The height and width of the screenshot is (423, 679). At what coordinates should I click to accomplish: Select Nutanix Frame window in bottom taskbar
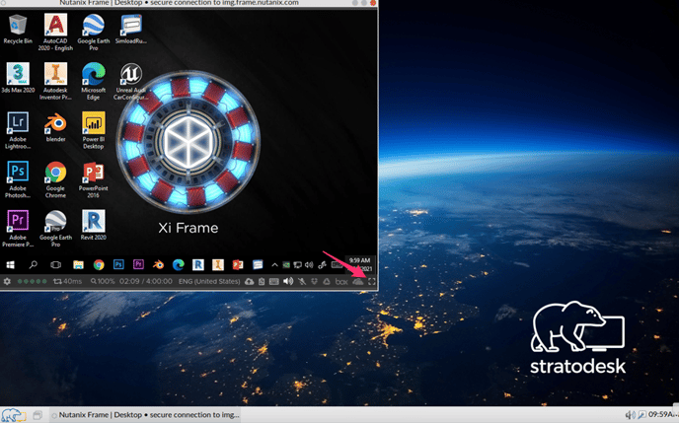click(146, 415)
